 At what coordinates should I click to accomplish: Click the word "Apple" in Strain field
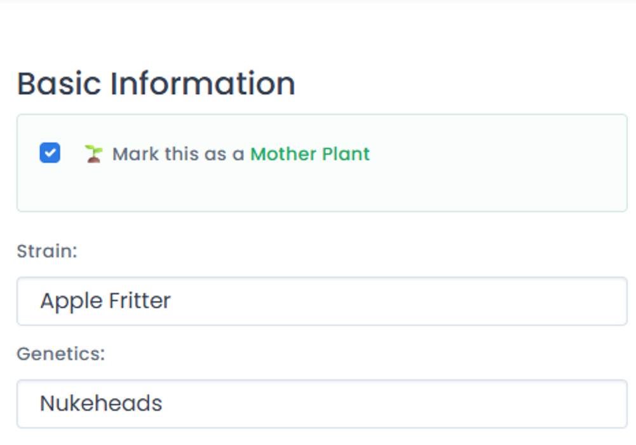coord(68,301)
